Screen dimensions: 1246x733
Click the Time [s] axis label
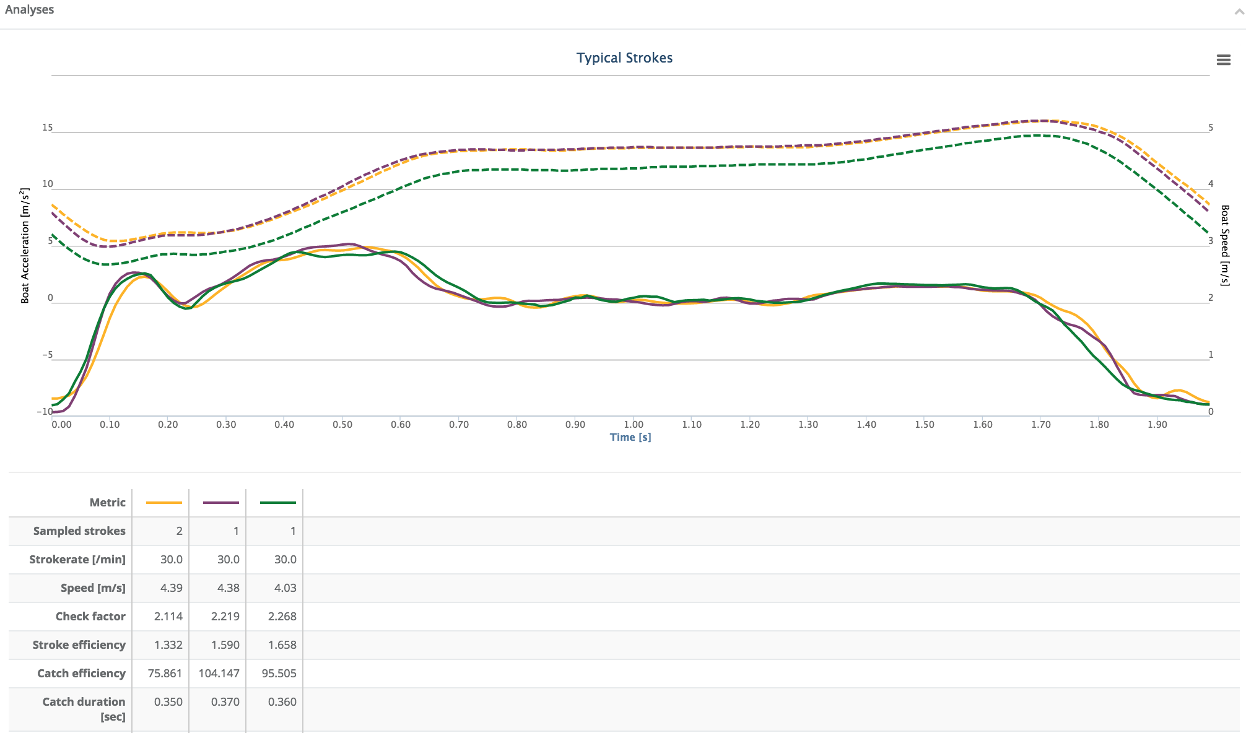coord(630,437)
